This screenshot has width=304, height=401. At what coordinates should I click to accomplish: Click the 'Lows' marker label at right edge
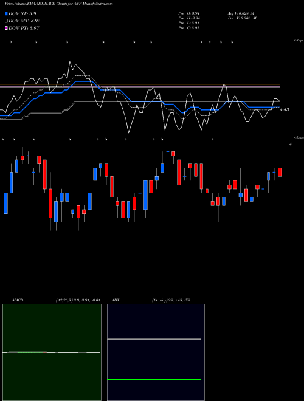(x=299, y=137)
